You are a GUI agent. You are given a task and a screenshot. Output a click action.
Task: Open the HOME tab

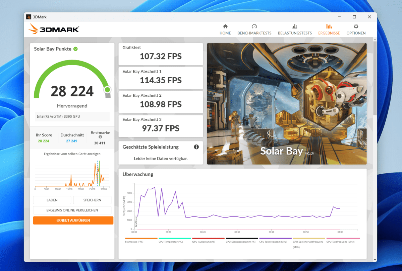coord(225,29)
